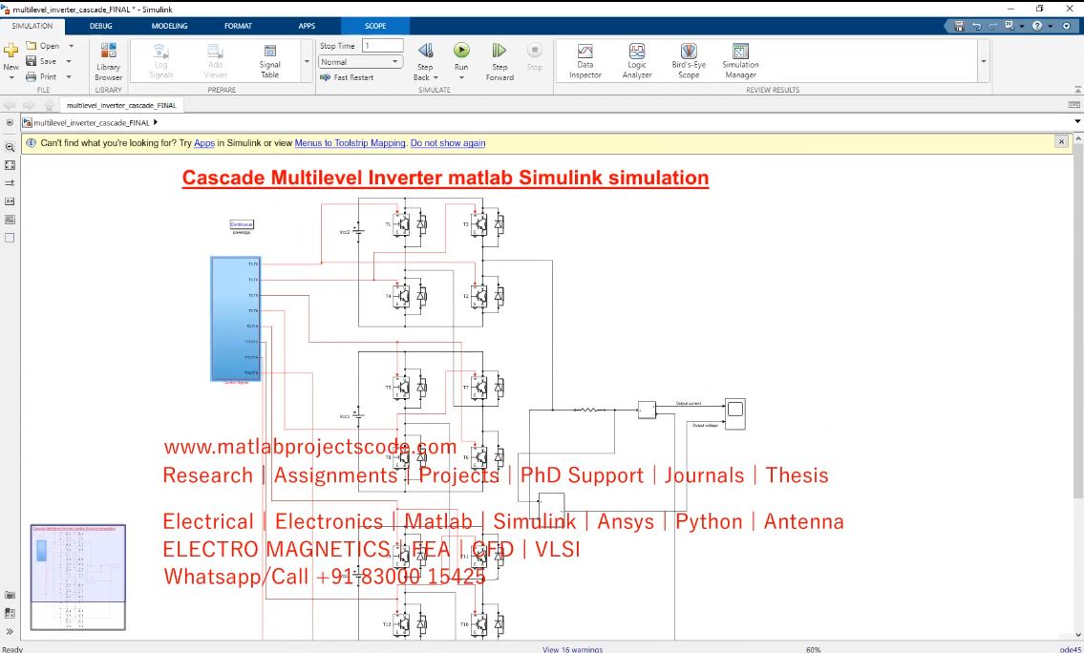Click the annotation icon in left palette
The height and width of the screenshot is (653, 1084).
coord(10,201)
